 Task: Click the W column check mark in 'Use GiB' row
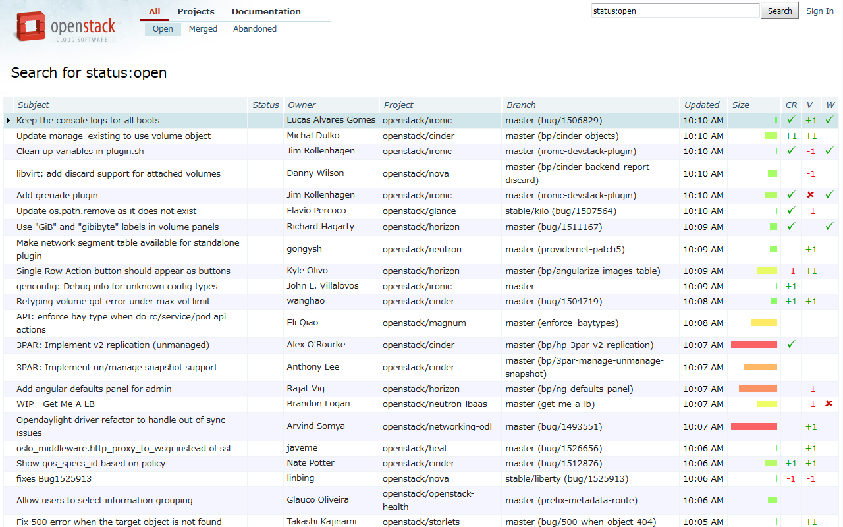[829, 227]
